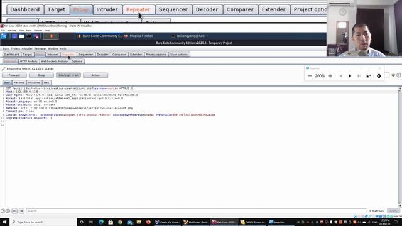Click the settings icon left of the search bar

[x=8, y=211]
